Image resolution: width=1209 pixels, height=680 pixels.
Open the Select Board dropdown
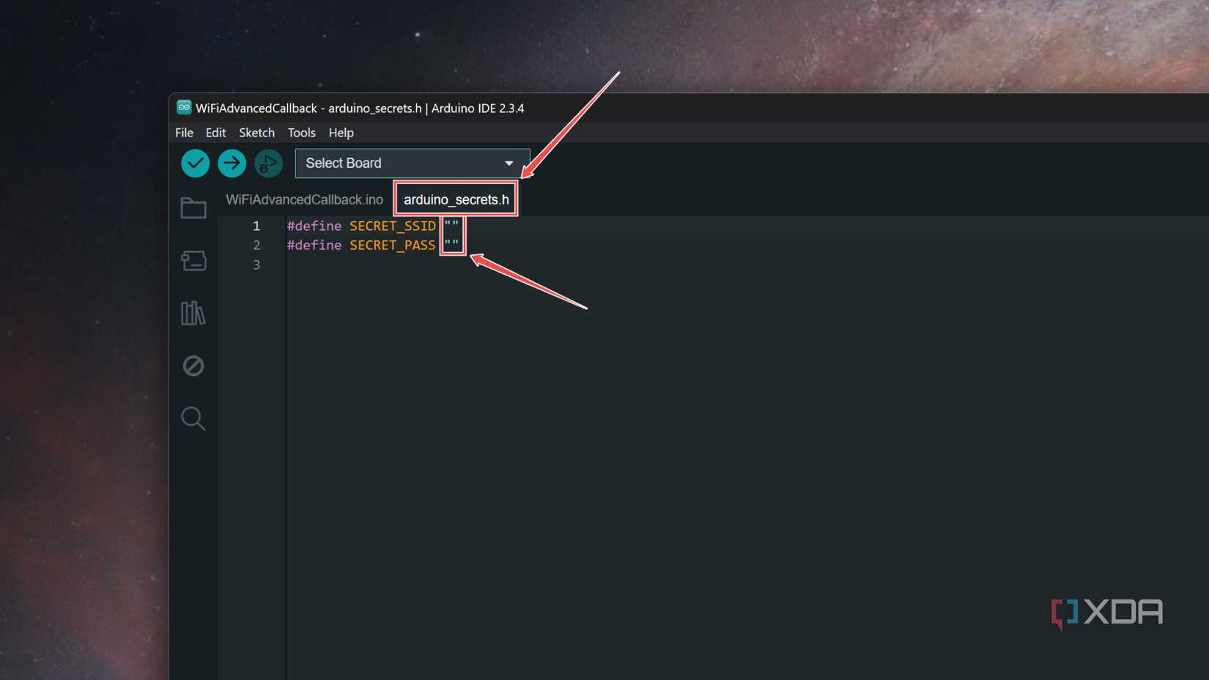396,163
